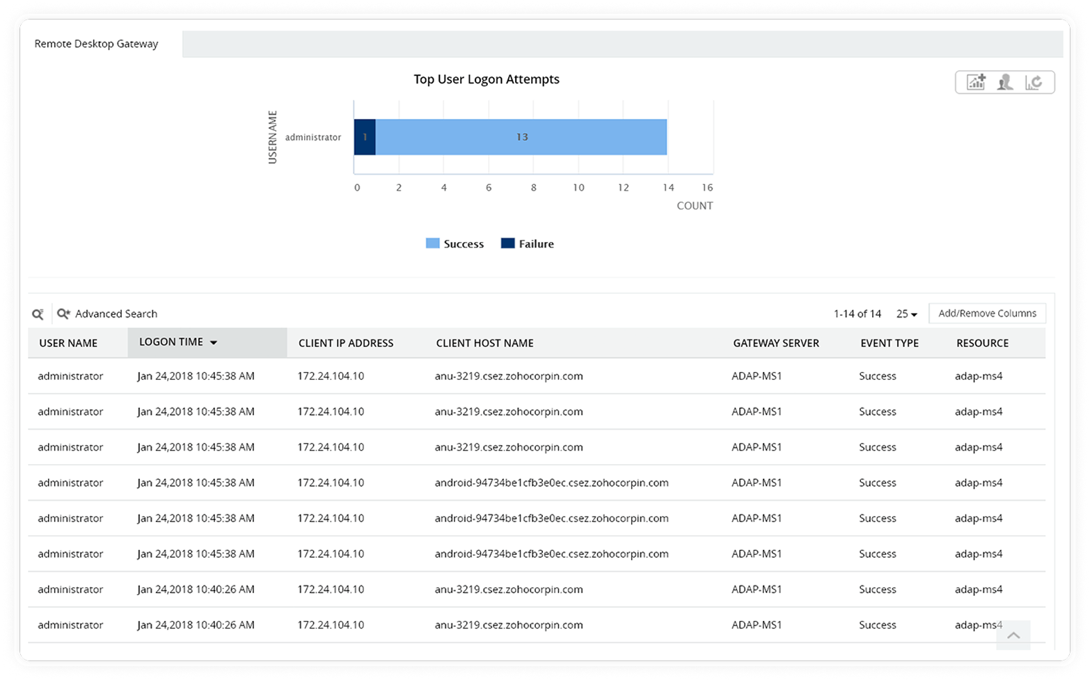Sort by the CLIENT IP ADDRESS column
Image resolution: width=1090 pixels, height=680 pixels.
tap(346, 343)
